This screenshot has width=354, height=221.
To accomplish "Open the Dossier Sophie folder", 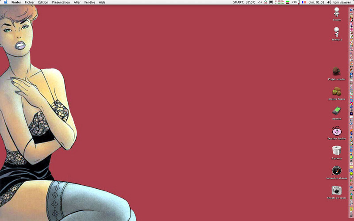I will (x=337, y=131).
